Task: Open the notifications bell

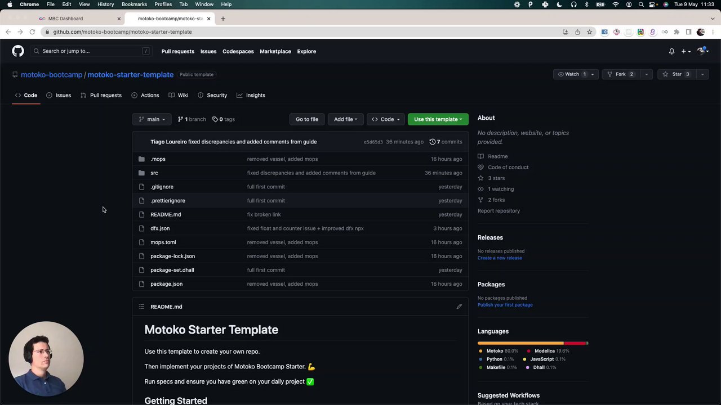Action: 671,51
